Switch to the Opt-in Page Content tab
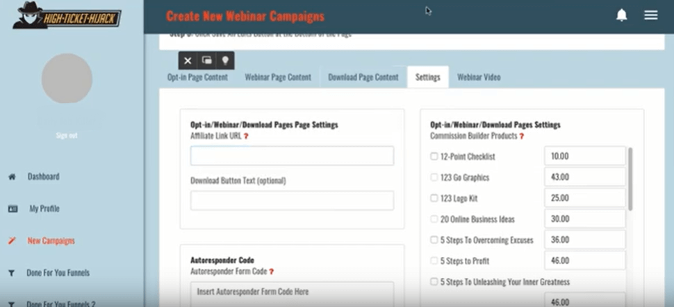 click(198, 77)
